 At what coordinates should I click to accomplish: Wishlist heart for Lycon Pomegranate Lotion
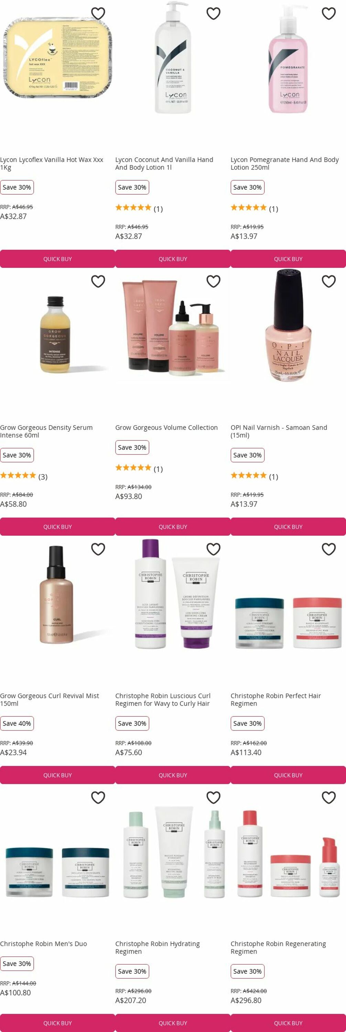click(x=329, y=13)
